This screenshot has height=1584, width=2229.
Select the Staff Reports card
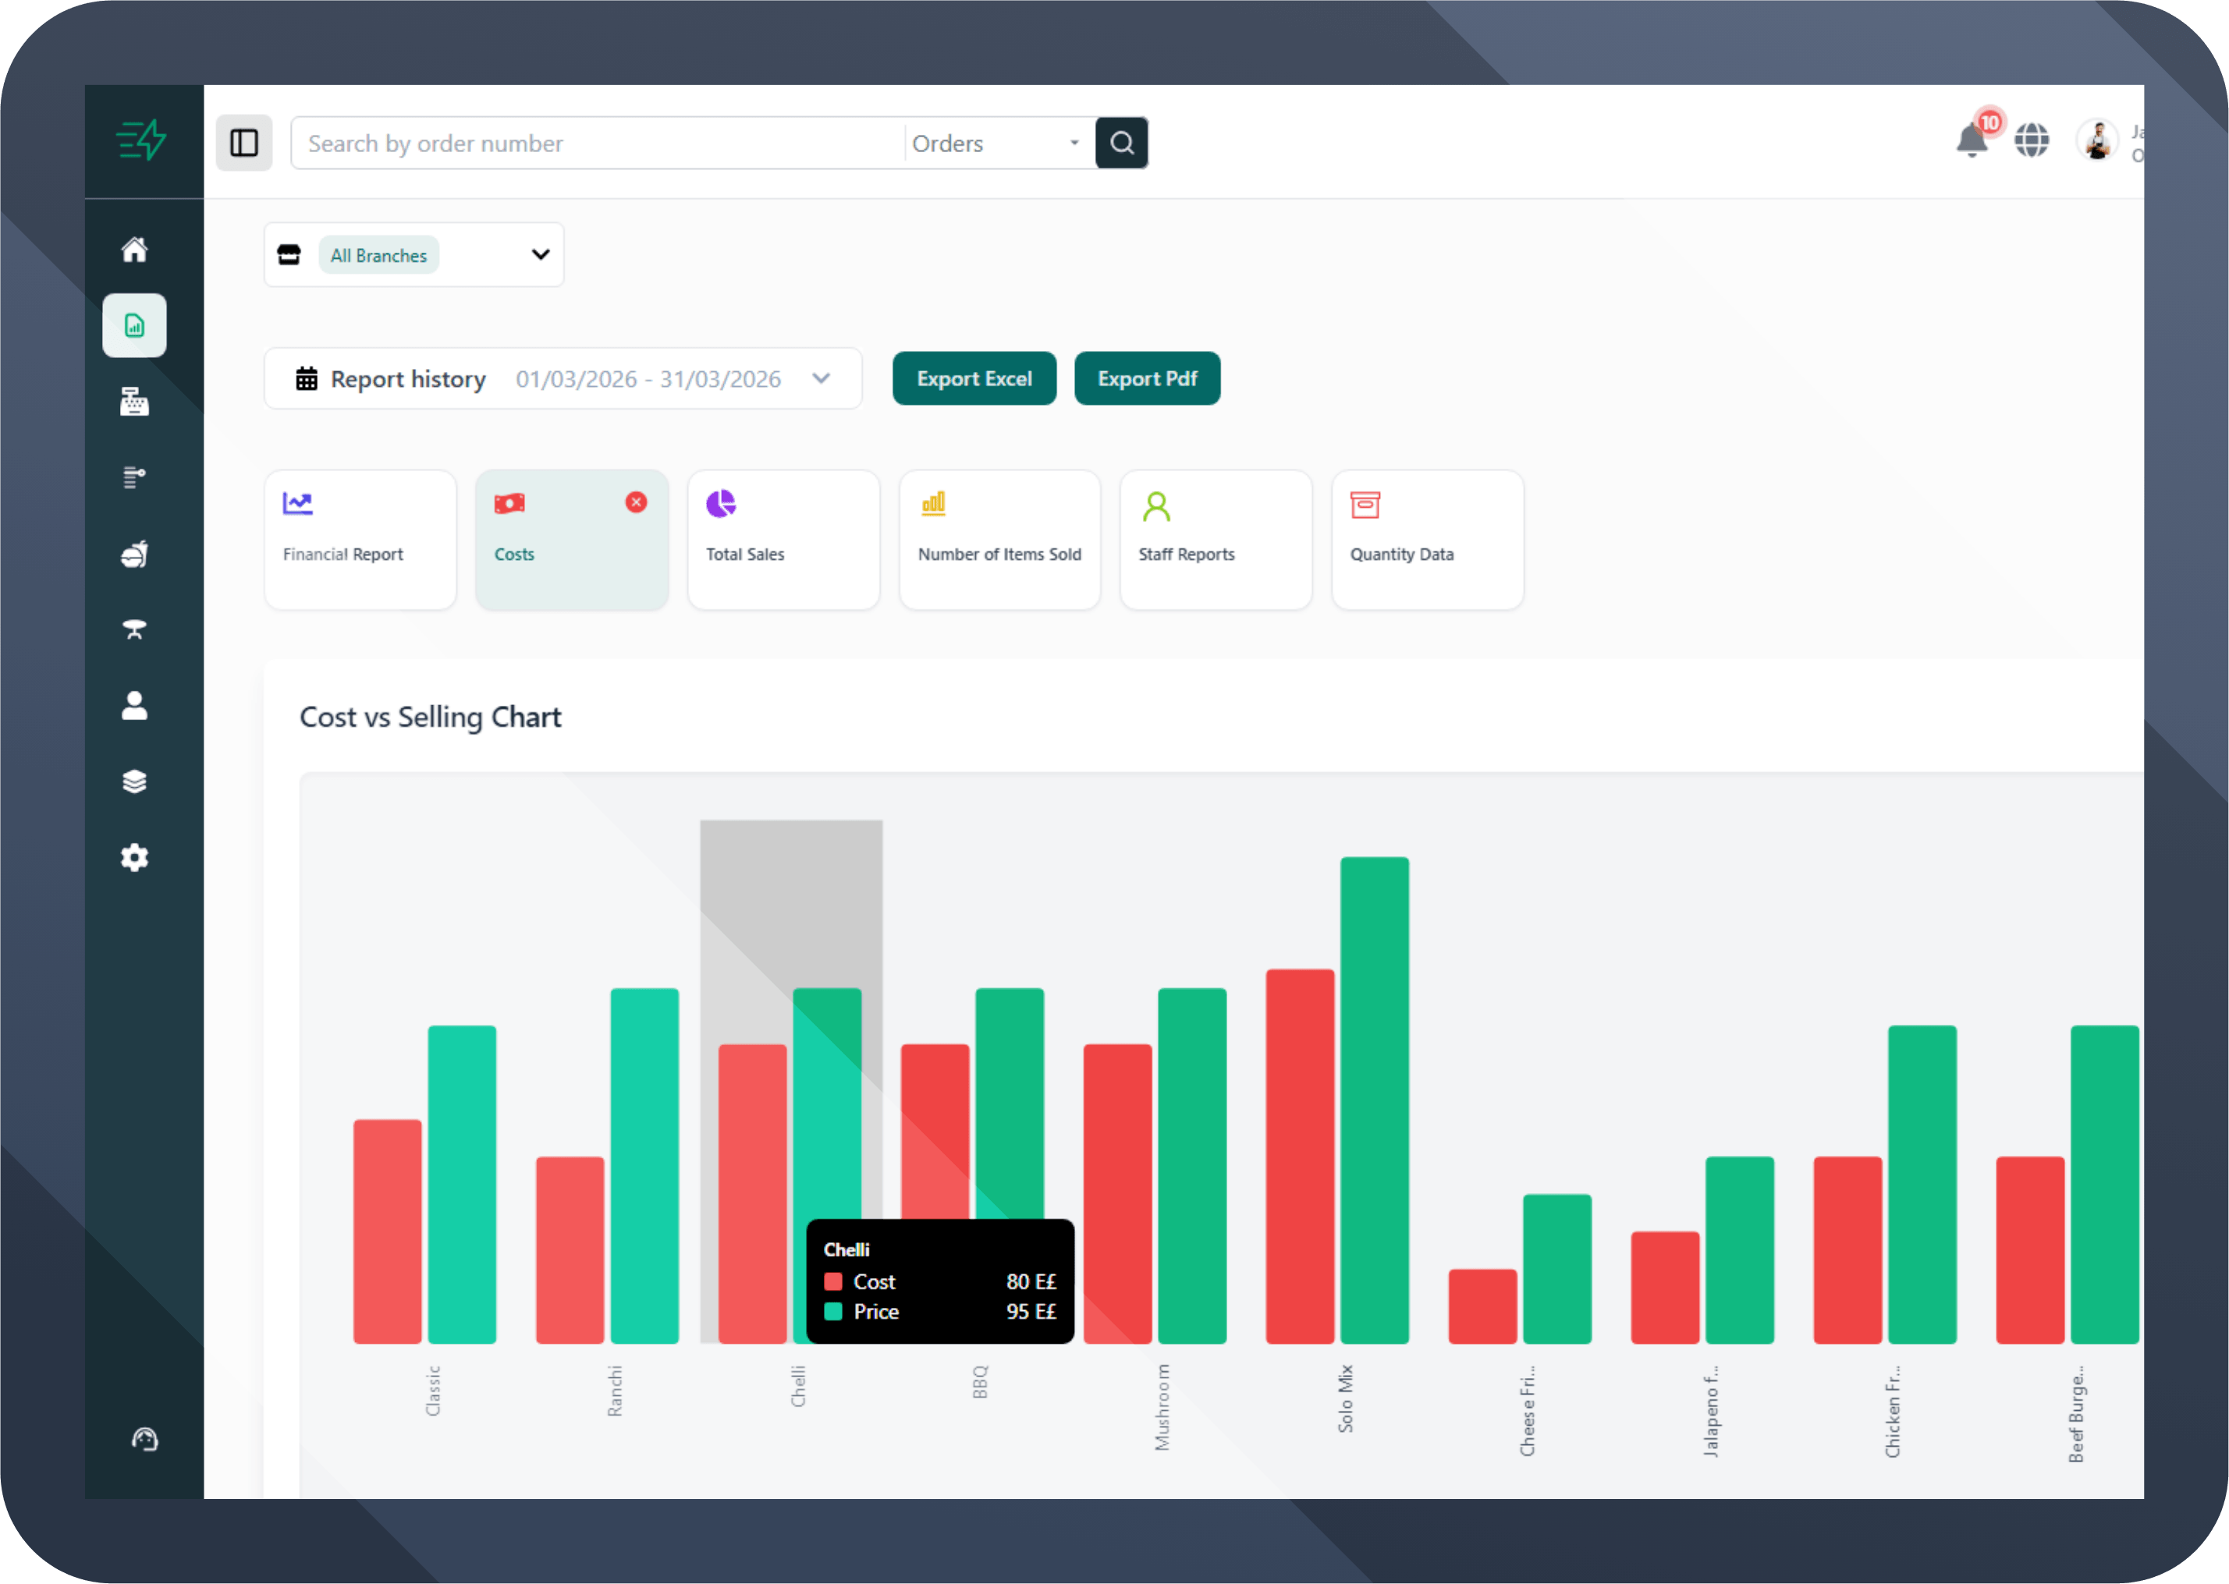pos(1216,540)
